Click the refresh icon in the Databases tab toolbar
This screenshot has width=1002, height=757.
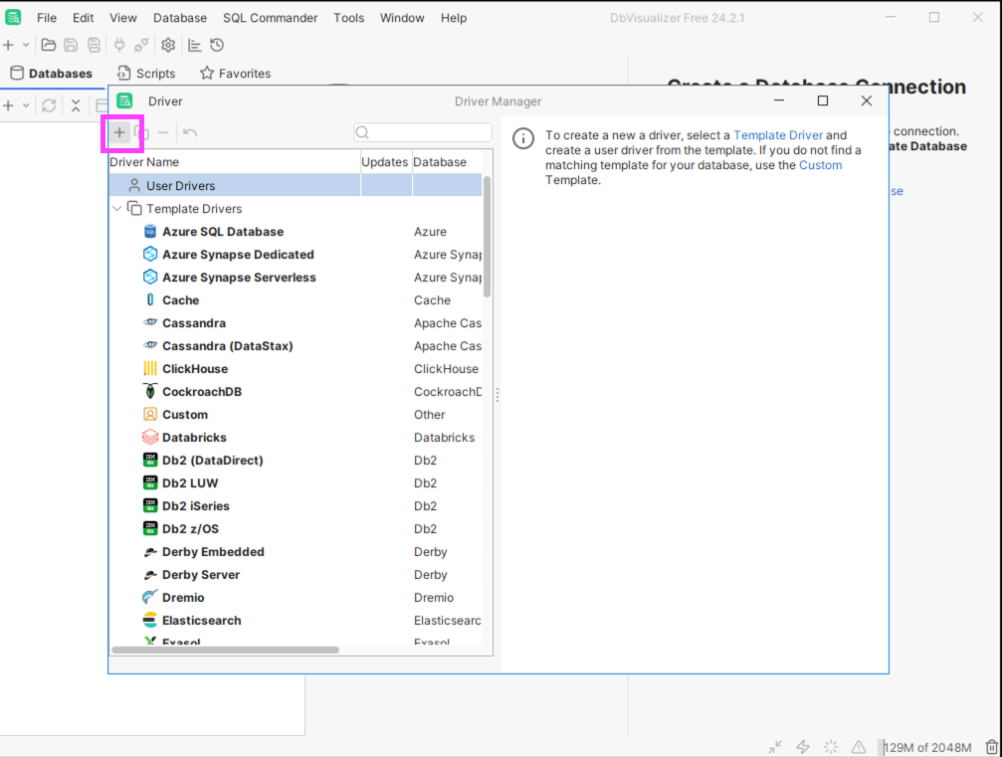tap(48, 105)
